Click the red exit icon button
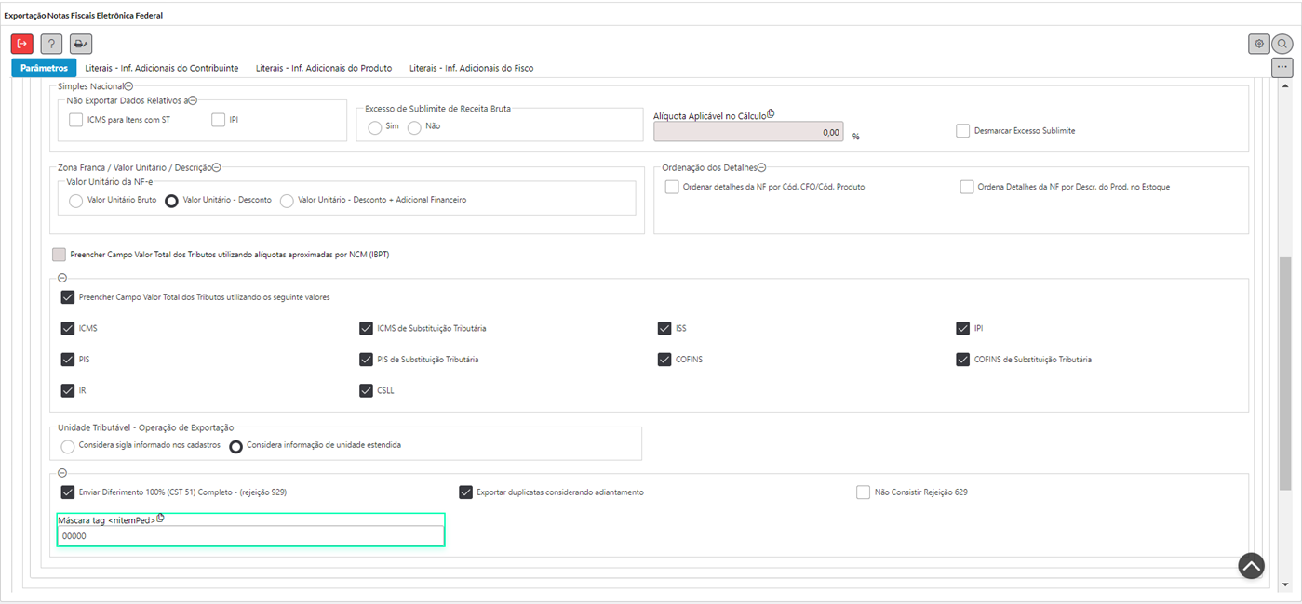Viewport: 1302px width, 604px height. coord(22,44)
